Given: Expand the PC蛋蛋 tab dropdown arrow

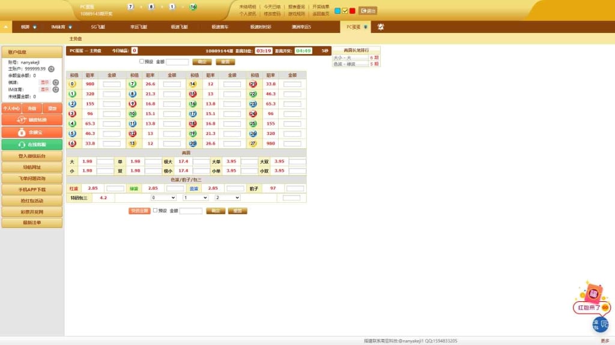Looking at the screenshot, I should 366,27.
